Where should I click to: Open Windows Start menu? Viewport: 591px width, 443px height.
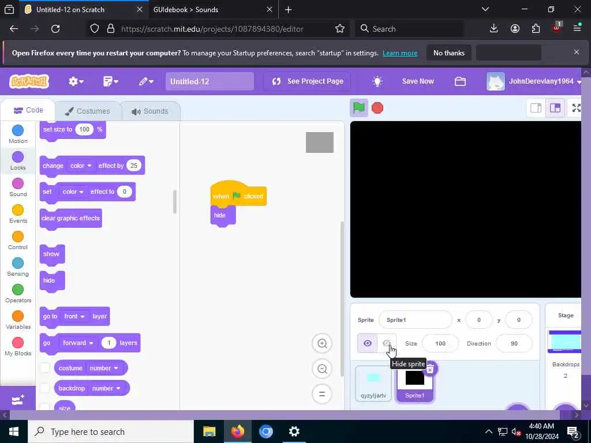(14, 431)
